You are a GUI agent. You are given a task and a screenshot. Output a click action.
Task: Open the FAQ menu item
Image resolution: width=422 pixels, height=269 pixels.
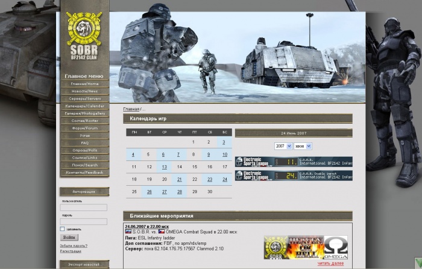point(85,143)
